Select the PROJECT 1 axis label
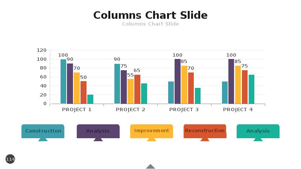The height and width of the screenshot is (169, 301). [77, 110]
